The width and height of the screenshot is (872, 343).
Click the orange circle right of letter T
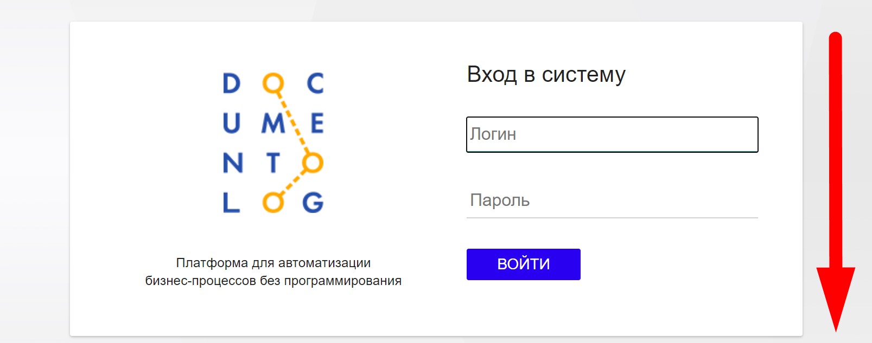coord(313,162)
